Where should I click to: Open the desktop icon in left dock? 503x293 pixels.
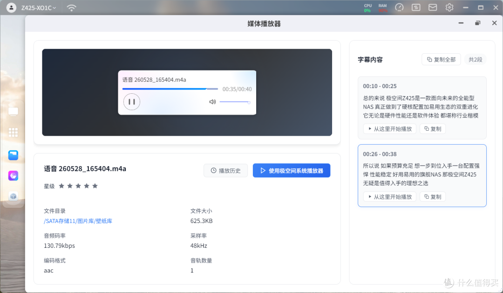[13, 112]
